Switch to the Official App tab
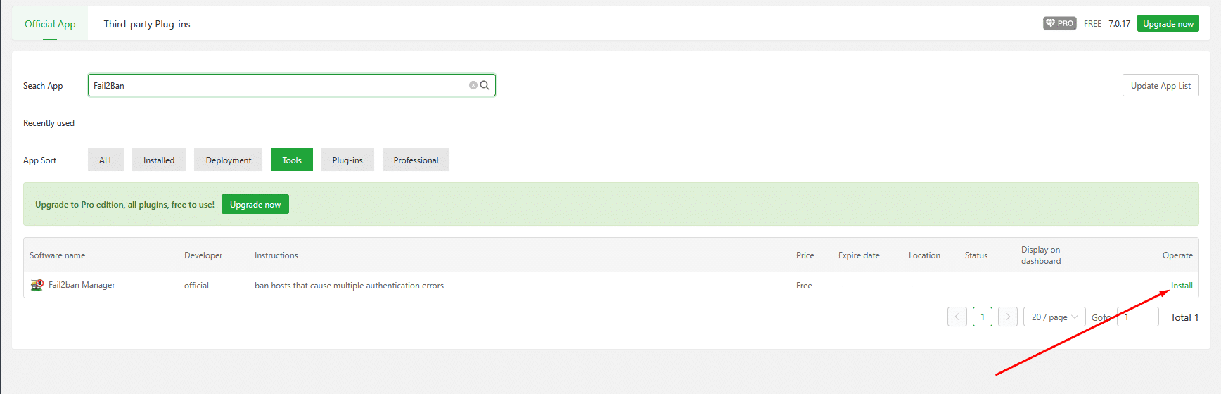The width and height of the screenshot is (1221, 394). tap(50, 24)
